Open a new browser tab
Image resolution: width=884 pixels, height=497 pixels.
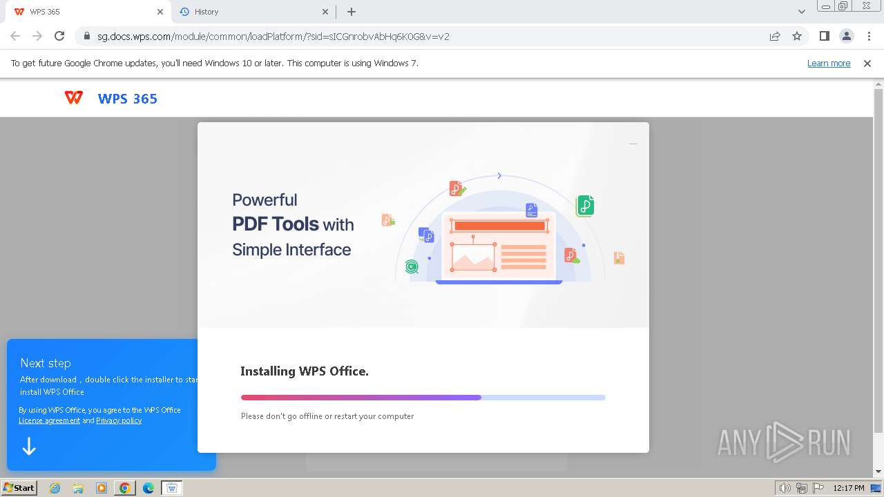coord(352,12)
